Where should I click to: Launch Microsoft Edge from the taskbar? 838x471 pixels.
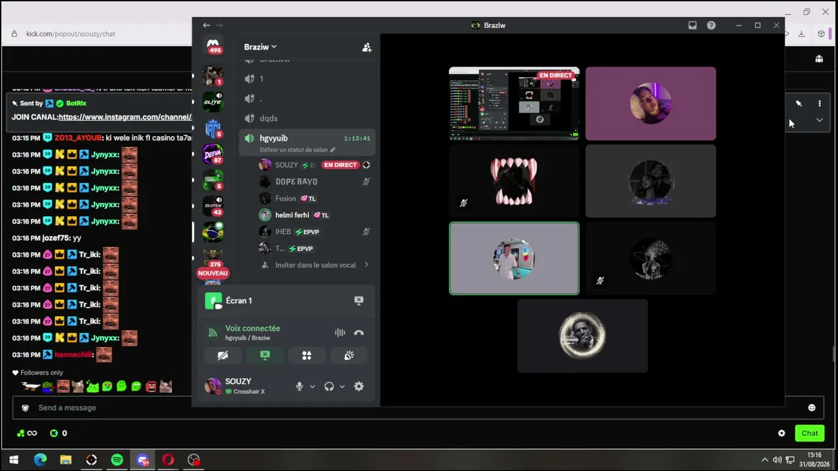coord(40,460)
